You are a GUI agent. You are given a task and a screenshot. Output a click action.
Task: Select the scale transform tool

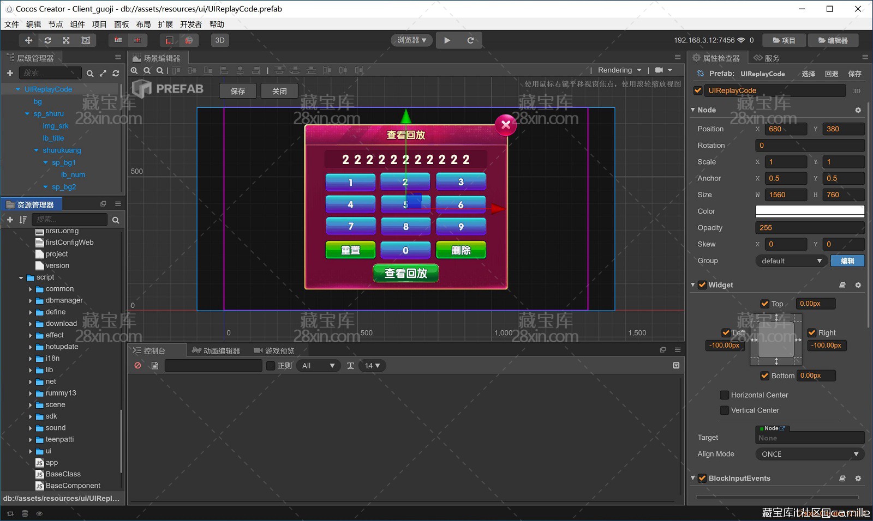pyautogui.click(x=66, y=40)
